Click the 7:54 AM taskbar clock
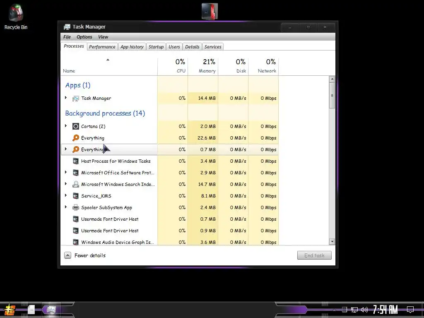The image size is (424, 318). coord(385,310)
